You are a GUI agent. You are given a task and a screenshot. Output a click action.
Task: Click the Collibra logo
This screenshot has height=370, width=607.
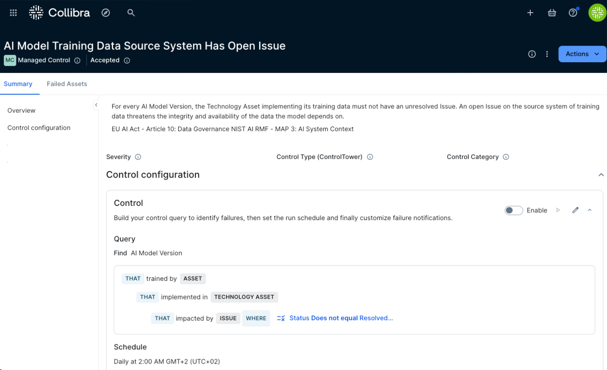pos(59,13)
